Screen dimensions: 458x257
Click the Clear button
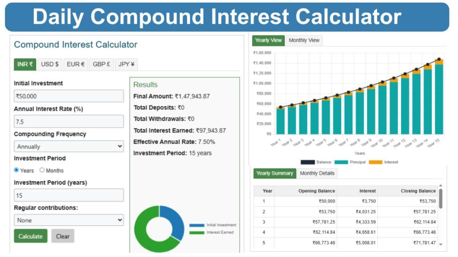tap(63, 236)
